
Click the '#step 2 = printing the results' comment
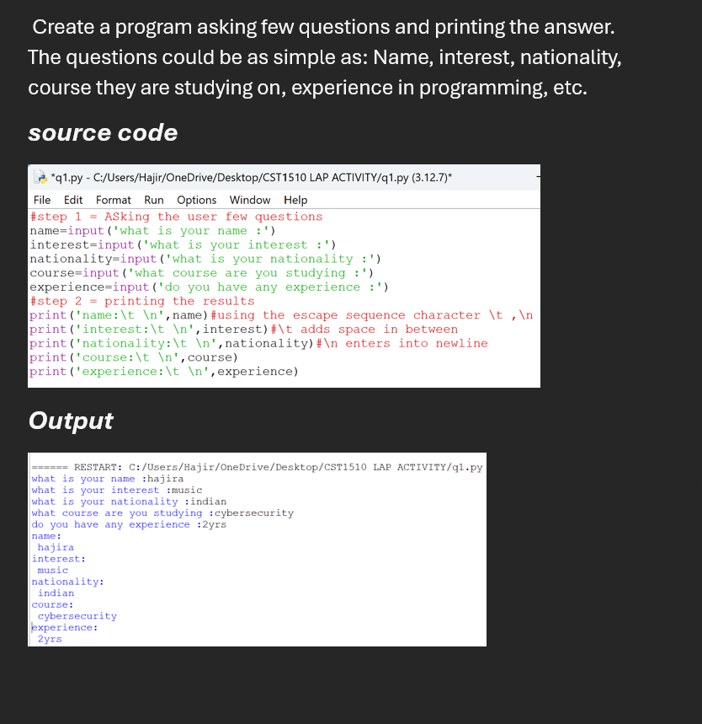pyautogui.click(x=141, y=301)
